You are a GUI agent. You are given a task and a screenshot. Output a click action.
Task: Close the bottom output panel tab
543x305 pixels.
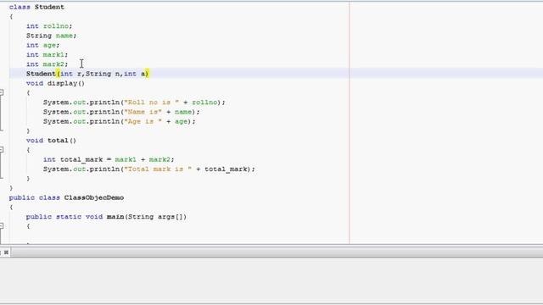(6, 252)
